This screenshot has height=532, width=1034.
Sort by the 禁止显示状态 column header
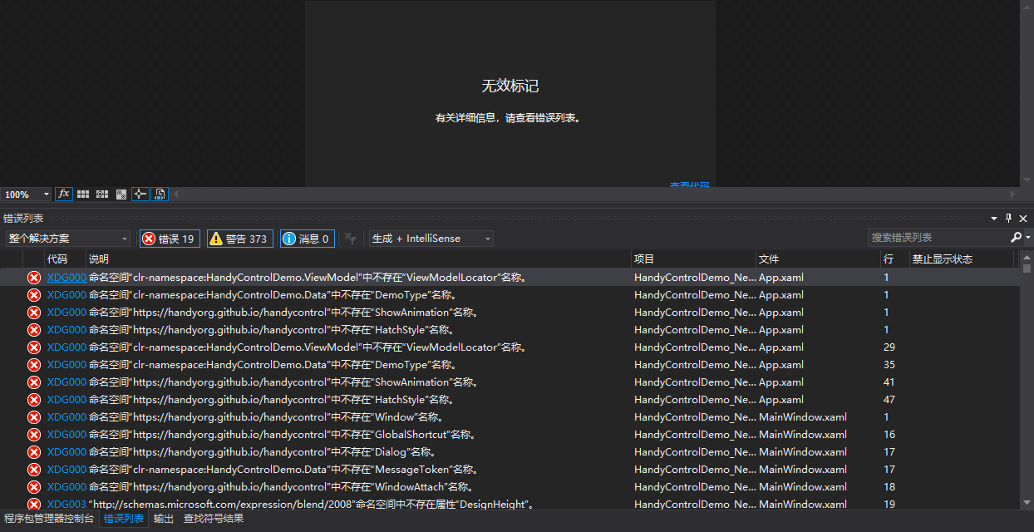pyautogui.click(x=962, y=259)
